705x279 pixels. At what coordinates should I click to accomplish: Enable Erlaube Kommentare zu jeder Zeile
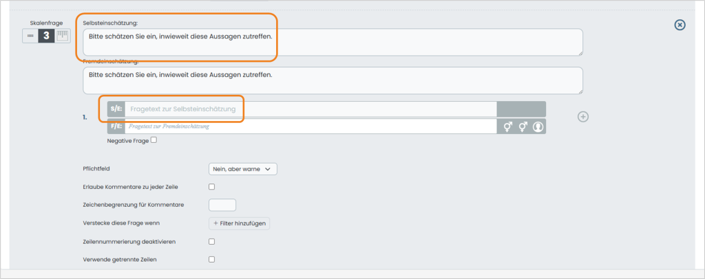coord(212,187)
